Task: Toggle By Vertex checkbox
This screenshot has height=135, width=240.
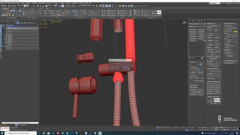Action: tap(191, 67)
